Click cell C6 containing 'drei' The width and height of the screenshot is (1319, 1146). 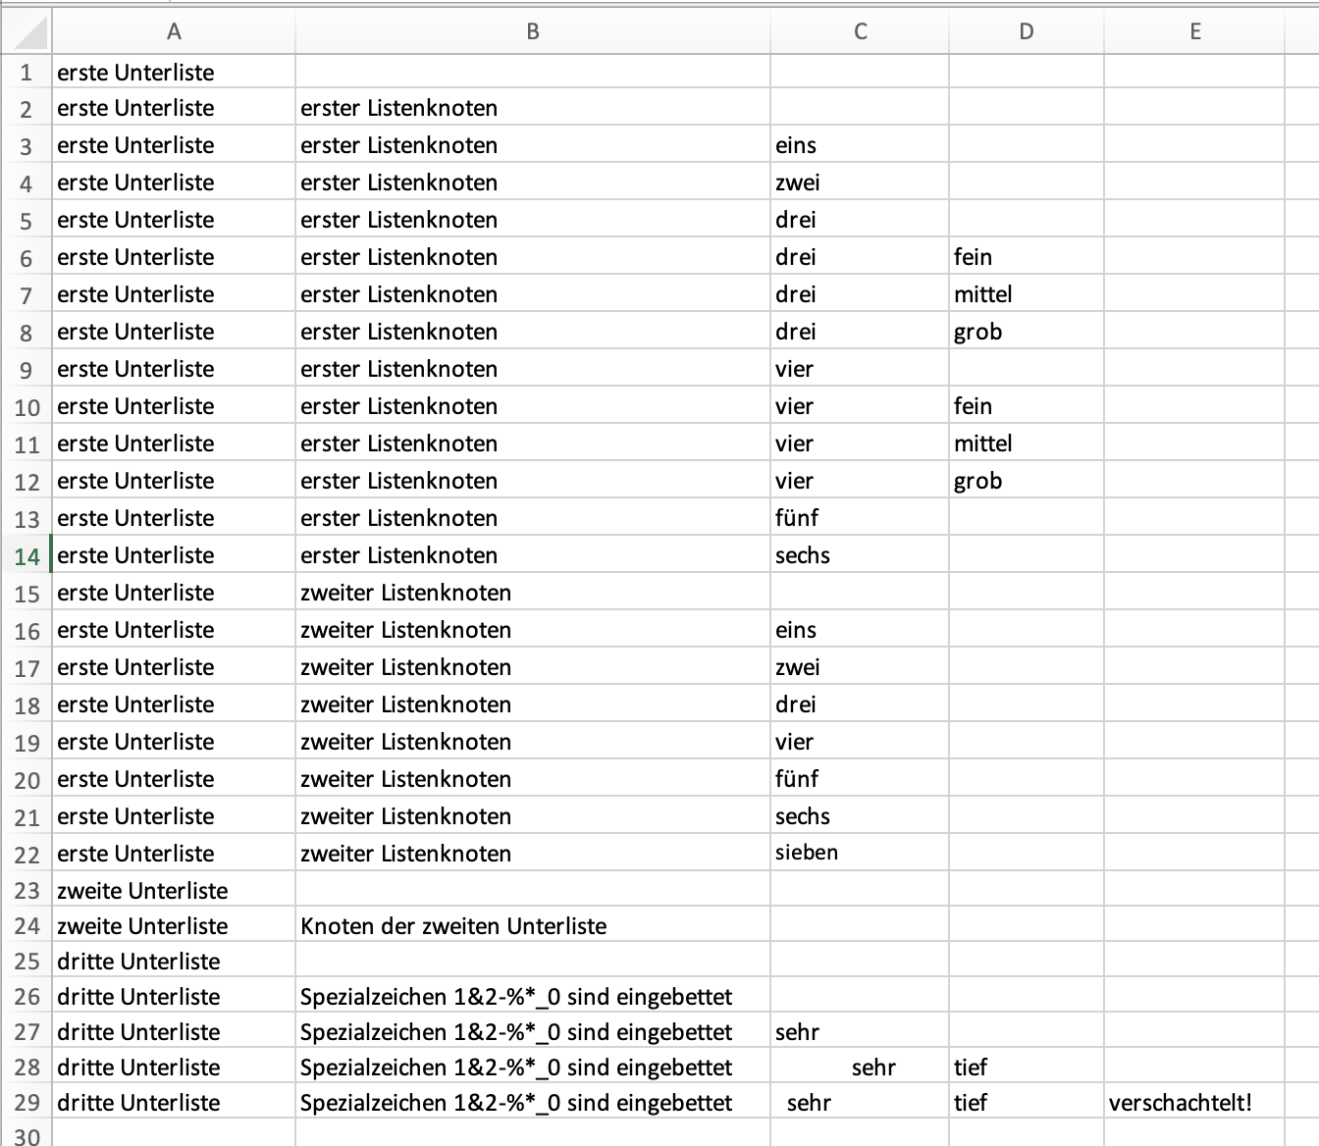click(x=860, y=256)
